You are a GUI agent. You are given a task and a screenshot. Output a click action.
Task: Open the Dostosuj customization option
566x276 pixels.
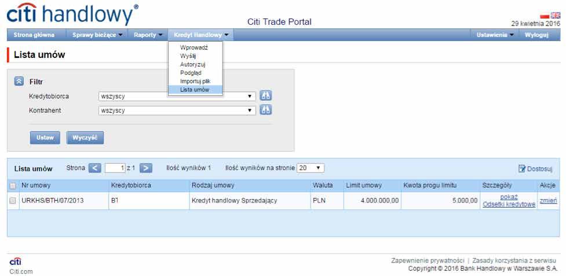click(535, 168)
